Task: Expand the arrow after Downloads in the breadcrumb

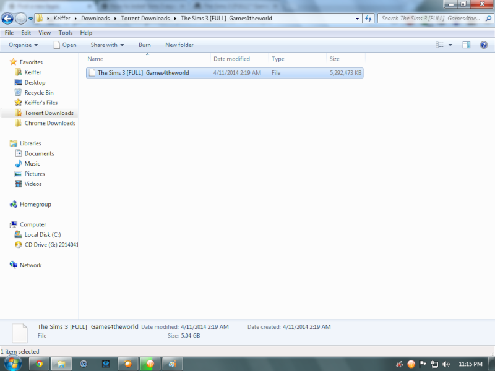Action: (115, 19)
